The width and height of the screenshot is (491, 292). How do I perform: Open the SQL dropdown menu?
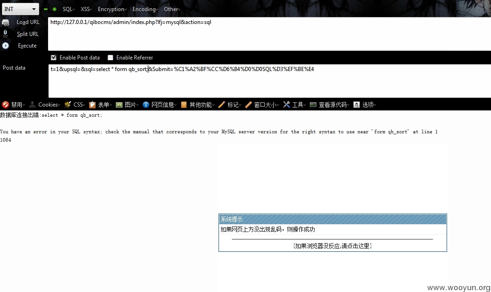tap(68, 9)
